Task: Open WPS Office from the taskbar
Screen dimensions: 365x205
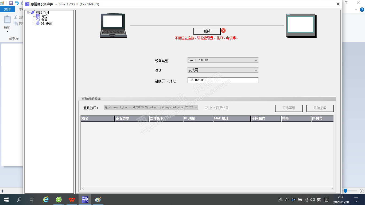Action: pos(72,200)
